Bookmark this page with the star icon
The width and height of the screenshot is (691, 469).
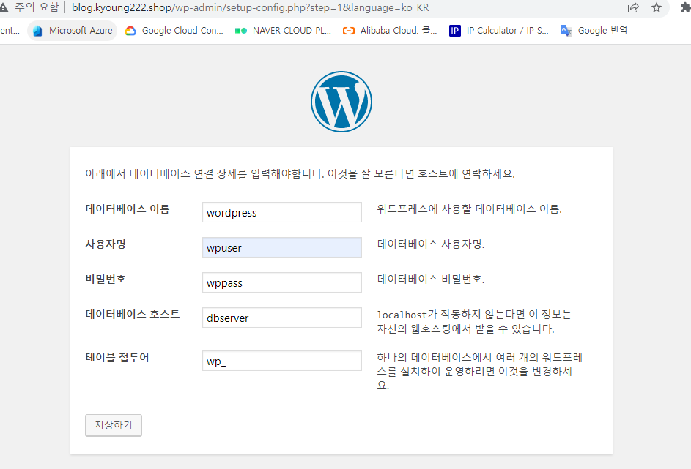(x=657, y=7)
